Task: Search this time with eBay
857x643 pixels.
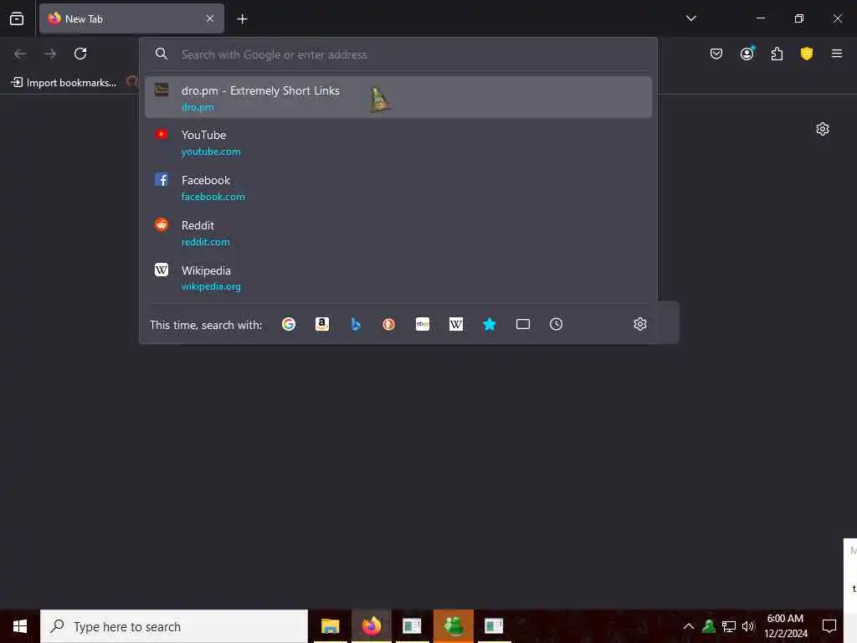Action: 423,324
